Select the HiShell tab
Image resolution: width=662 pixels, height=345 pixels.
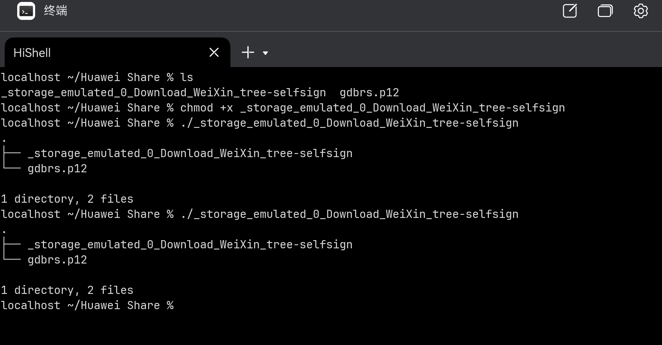pos(117,53)
